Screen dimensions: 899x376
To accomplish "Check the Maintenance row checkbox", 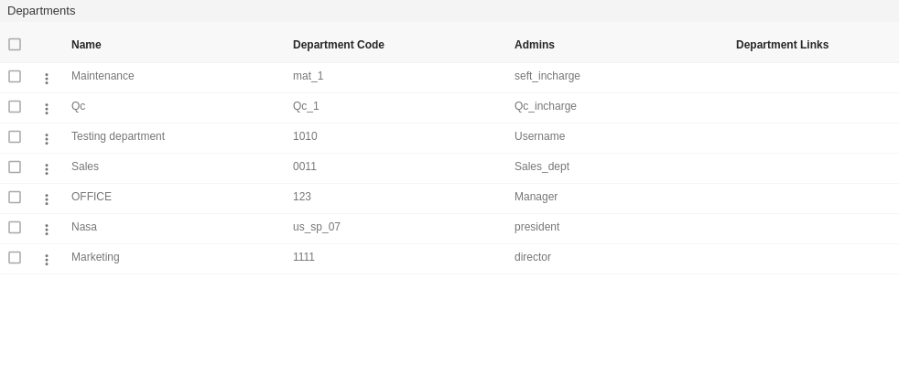I will point(15,76).
